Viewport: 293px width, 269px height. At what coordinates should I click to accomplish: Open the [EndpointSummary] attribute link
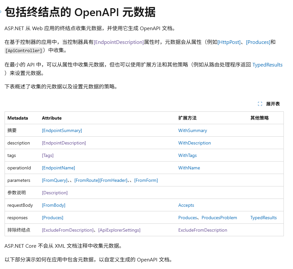pos(62,130)
